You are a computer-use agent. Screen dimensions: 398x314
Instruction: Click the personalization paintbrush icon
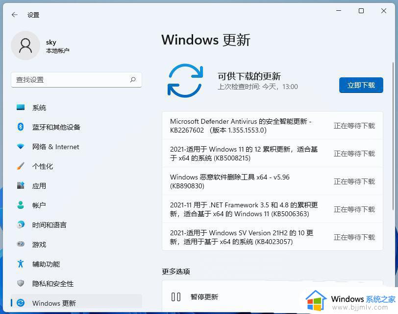coord(21,166)
